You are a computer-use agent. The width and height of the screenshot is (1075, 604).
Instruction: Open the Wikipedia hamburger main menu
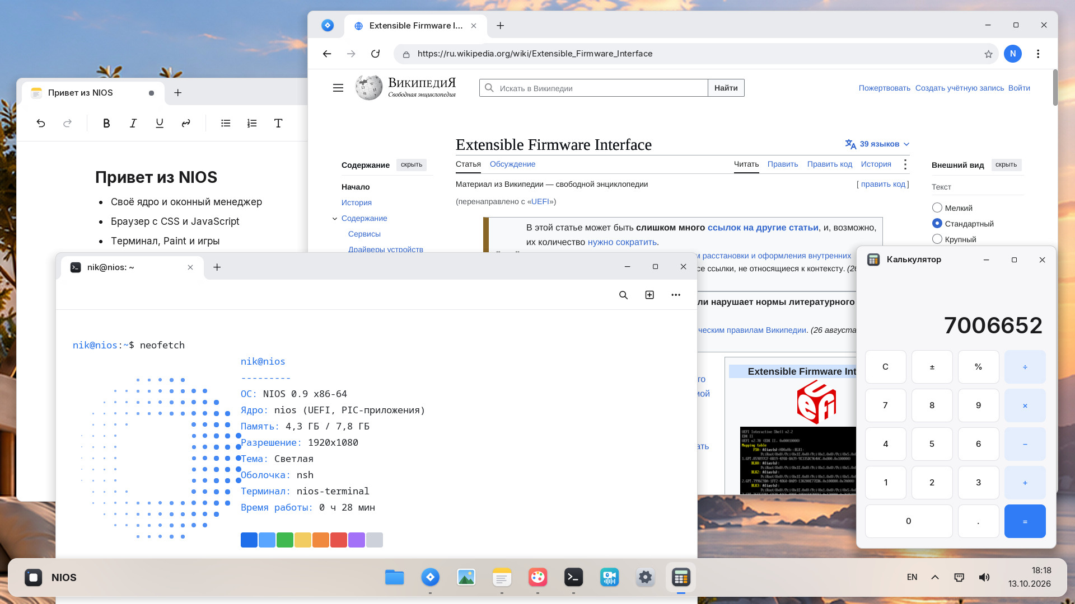point(338,88)
